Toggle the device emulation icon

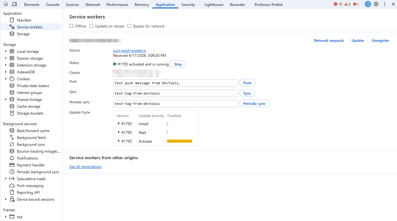pos(14,4)
